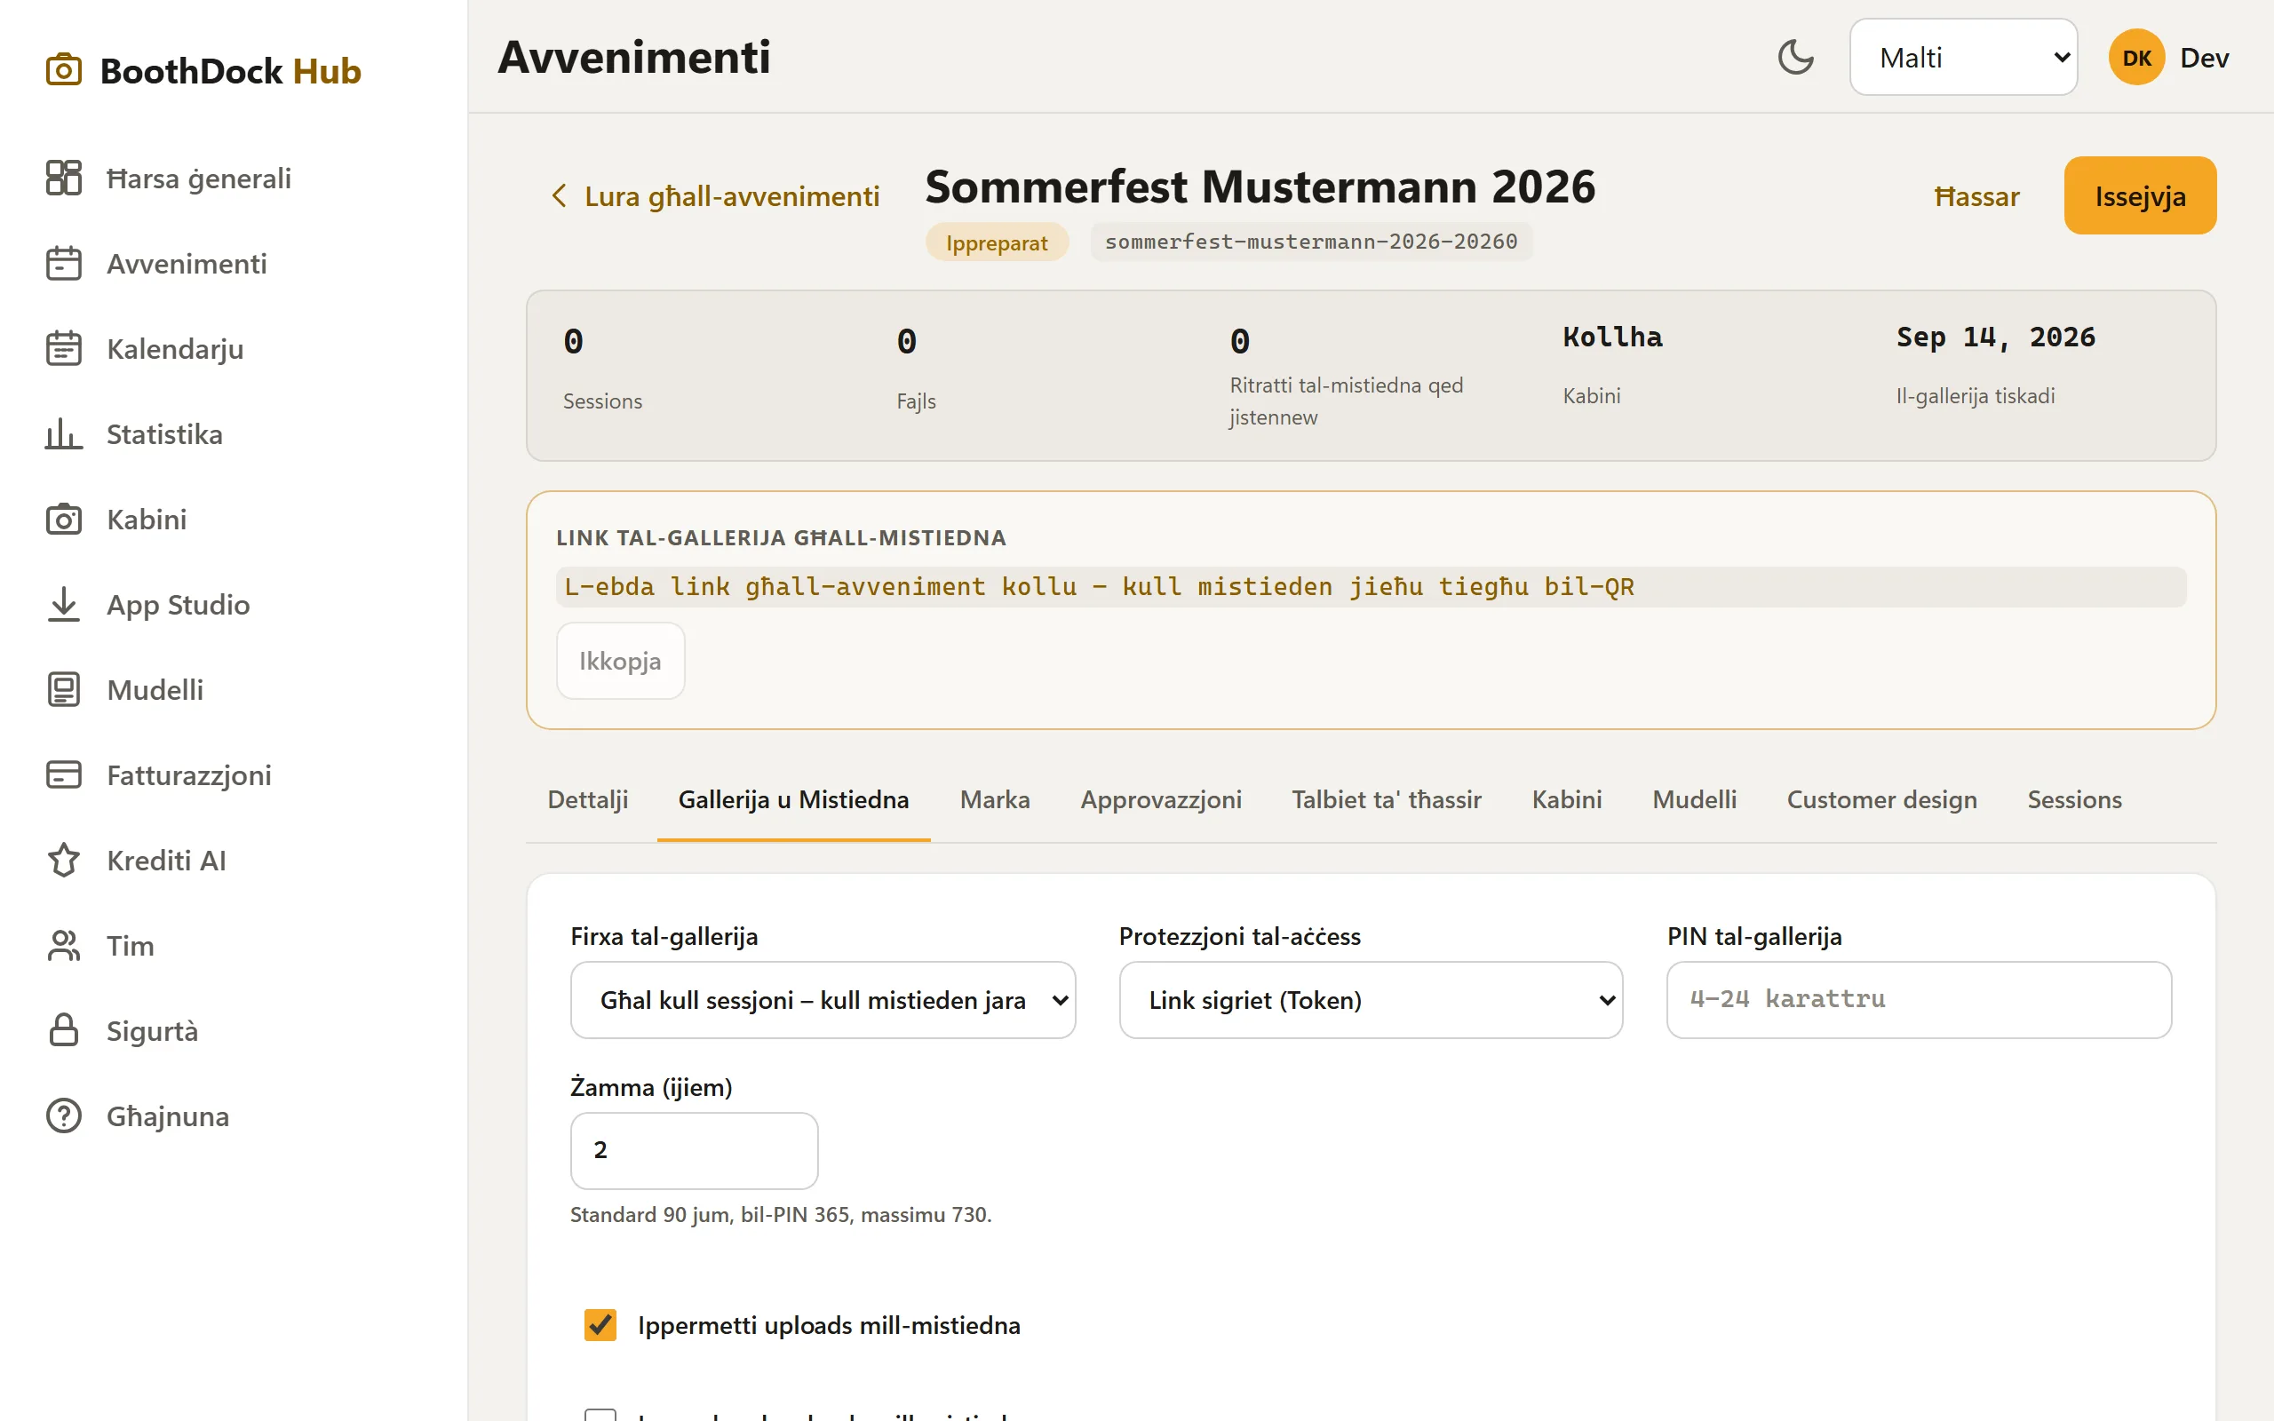
Task: Click the Tim users icon
Action: (64, 946)
